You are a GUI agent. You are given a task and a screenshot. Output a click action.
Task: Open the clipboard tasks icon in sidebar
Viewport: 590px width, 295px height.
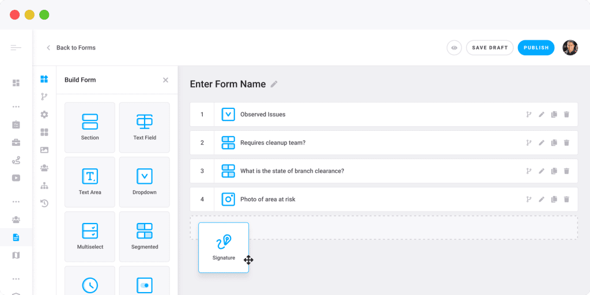coord(16,124)
